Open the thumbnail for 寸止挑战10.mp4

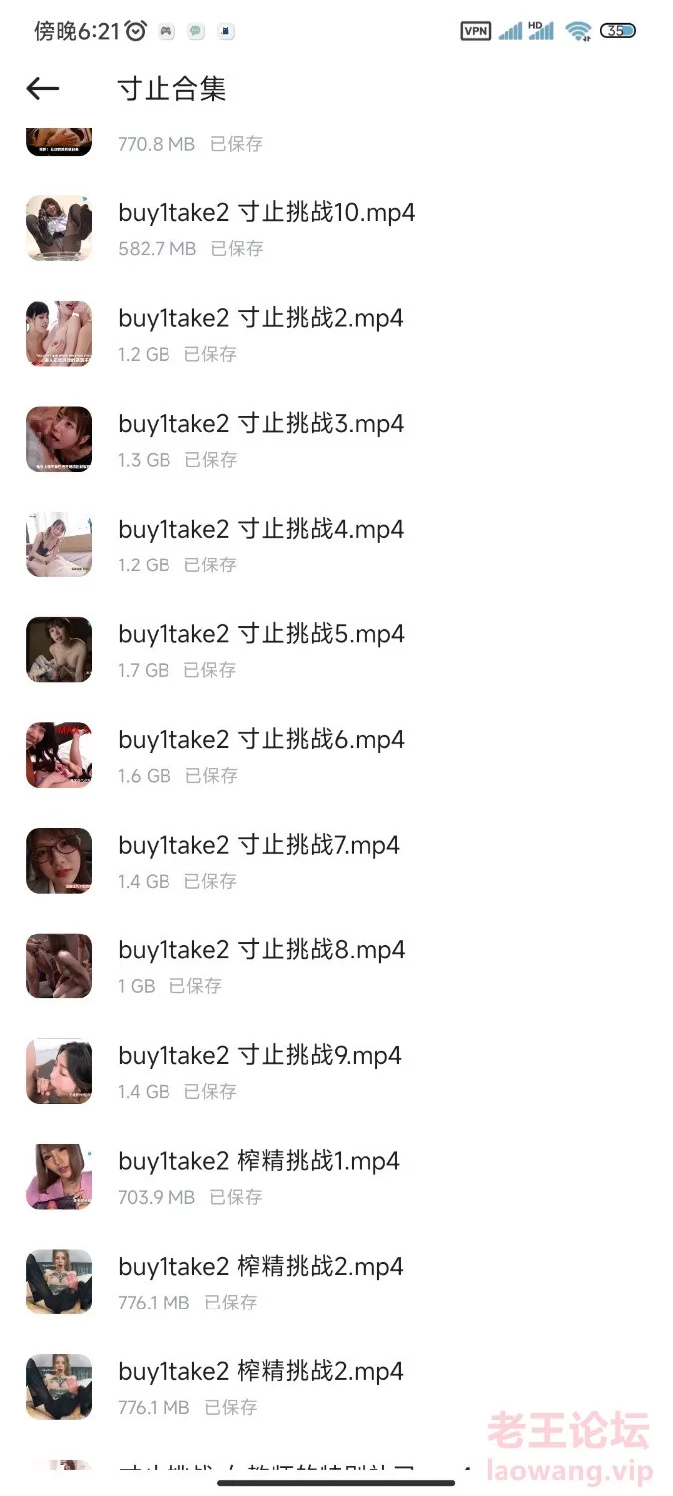(x=59, y=228)
